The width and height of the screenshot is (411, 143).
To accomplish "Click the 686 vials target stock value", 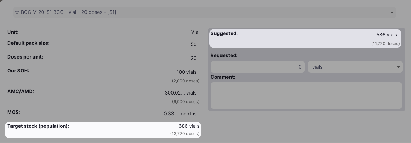I will 189,126.
